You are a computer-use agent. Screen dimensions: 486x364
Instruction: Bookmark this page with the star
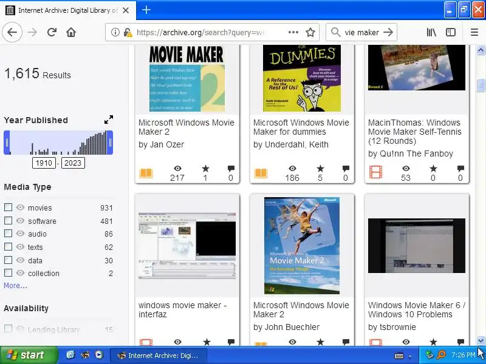tap(310, 32)
